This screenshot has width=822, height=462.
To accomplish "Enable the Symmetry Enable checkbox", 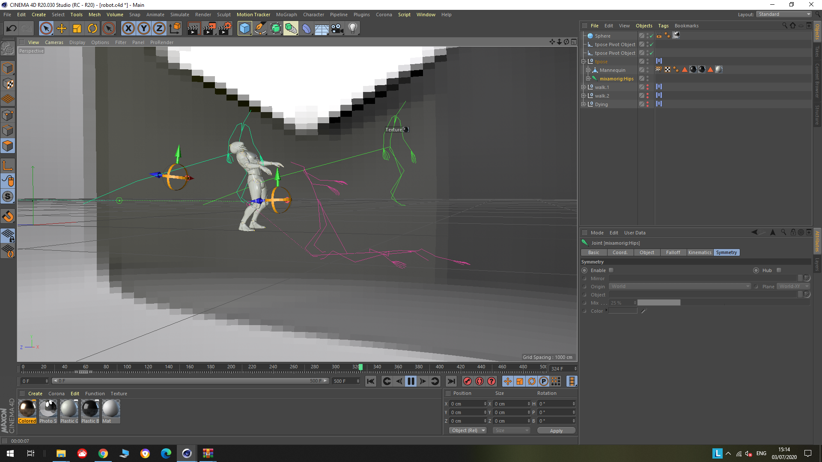I will [611, 270].
